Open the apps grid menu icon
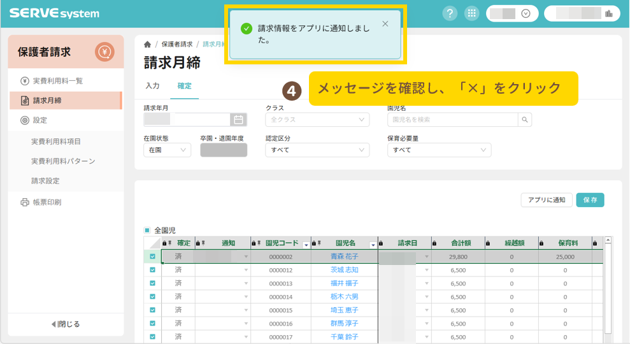The width and height of the screenshot is (630, 344). [x=471, y=13]
